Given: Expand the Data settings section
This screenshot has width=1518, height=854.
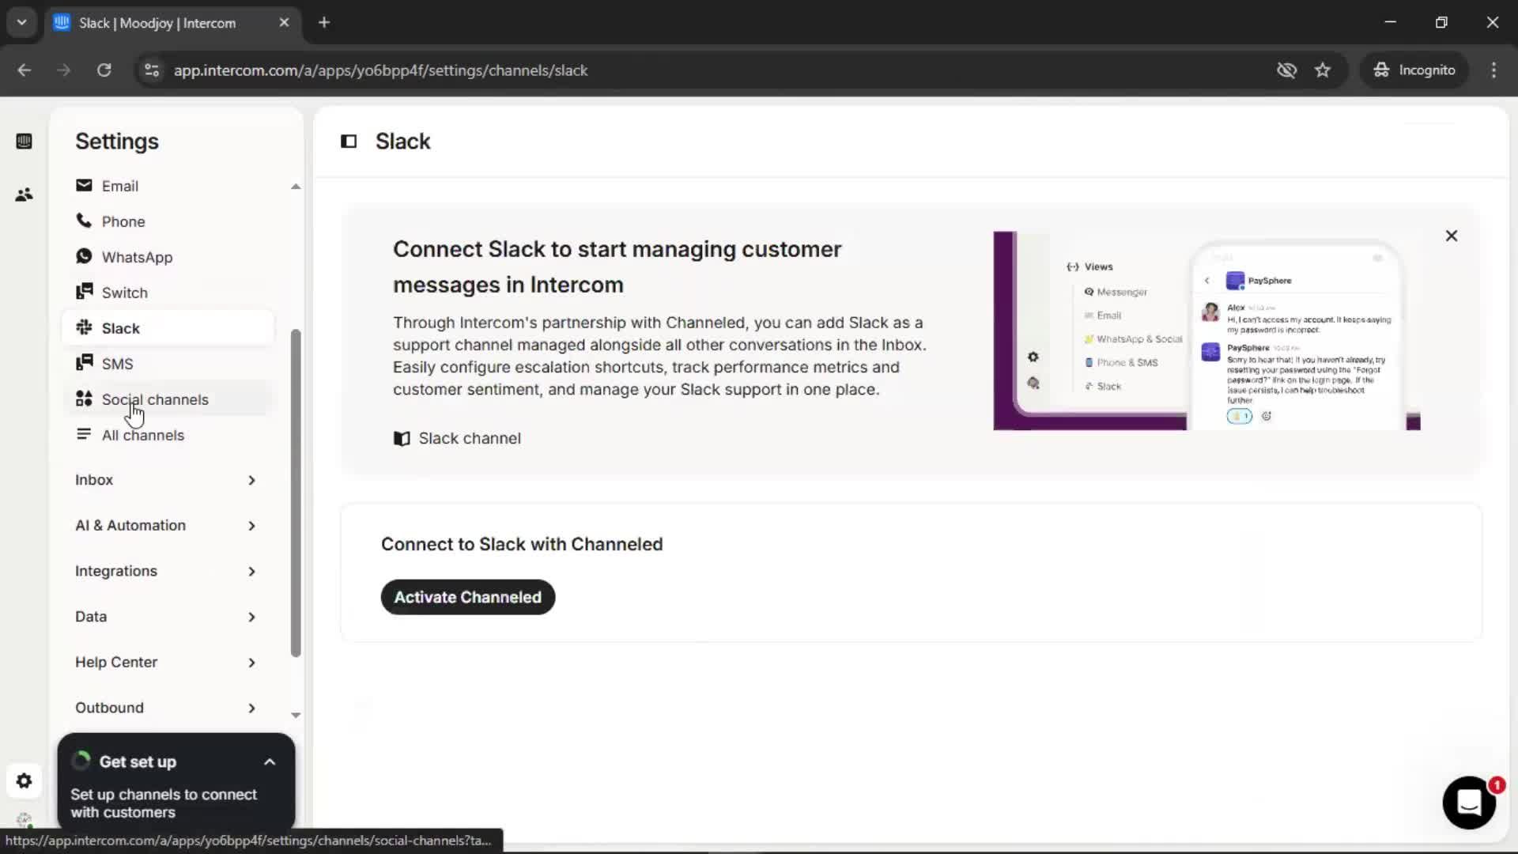Looking at the screenshot, I should point(166,617).
